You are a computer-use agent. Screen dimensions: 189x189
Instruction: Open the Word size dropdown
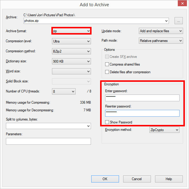71,71
